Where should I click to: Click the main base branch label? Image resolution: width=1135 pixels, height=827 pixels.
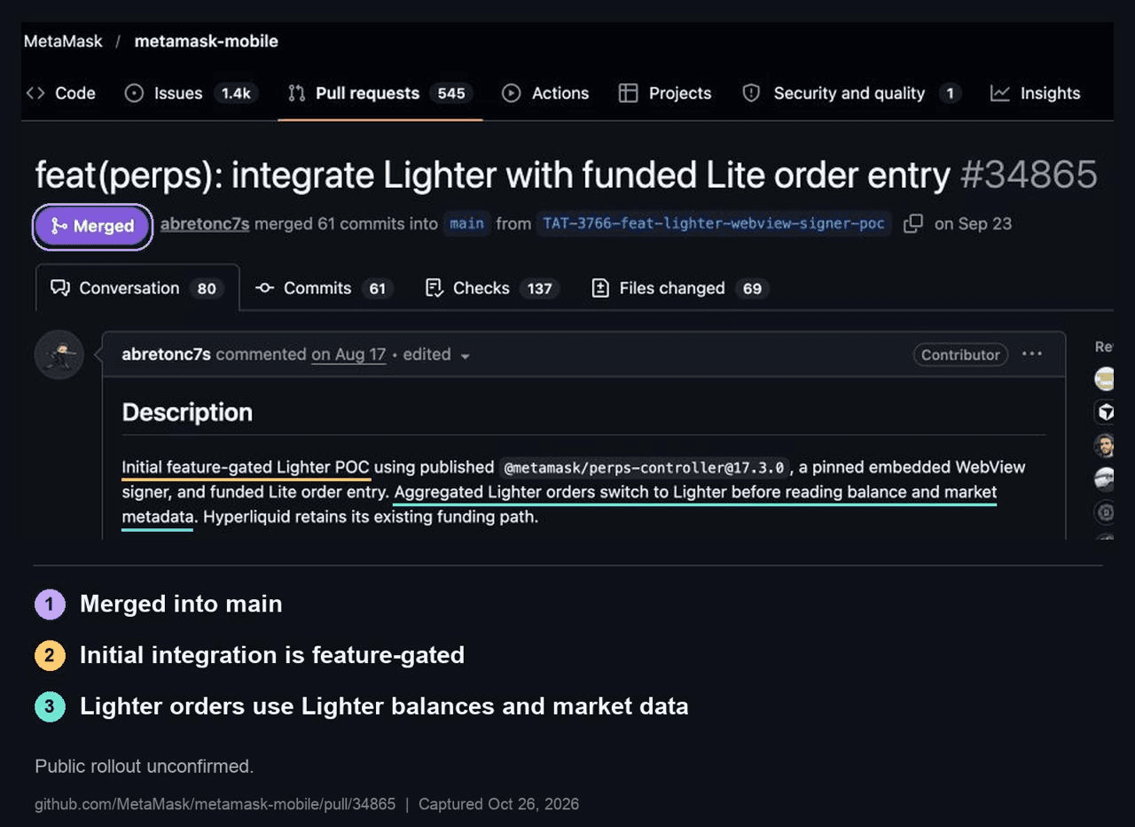coord(466,223)
